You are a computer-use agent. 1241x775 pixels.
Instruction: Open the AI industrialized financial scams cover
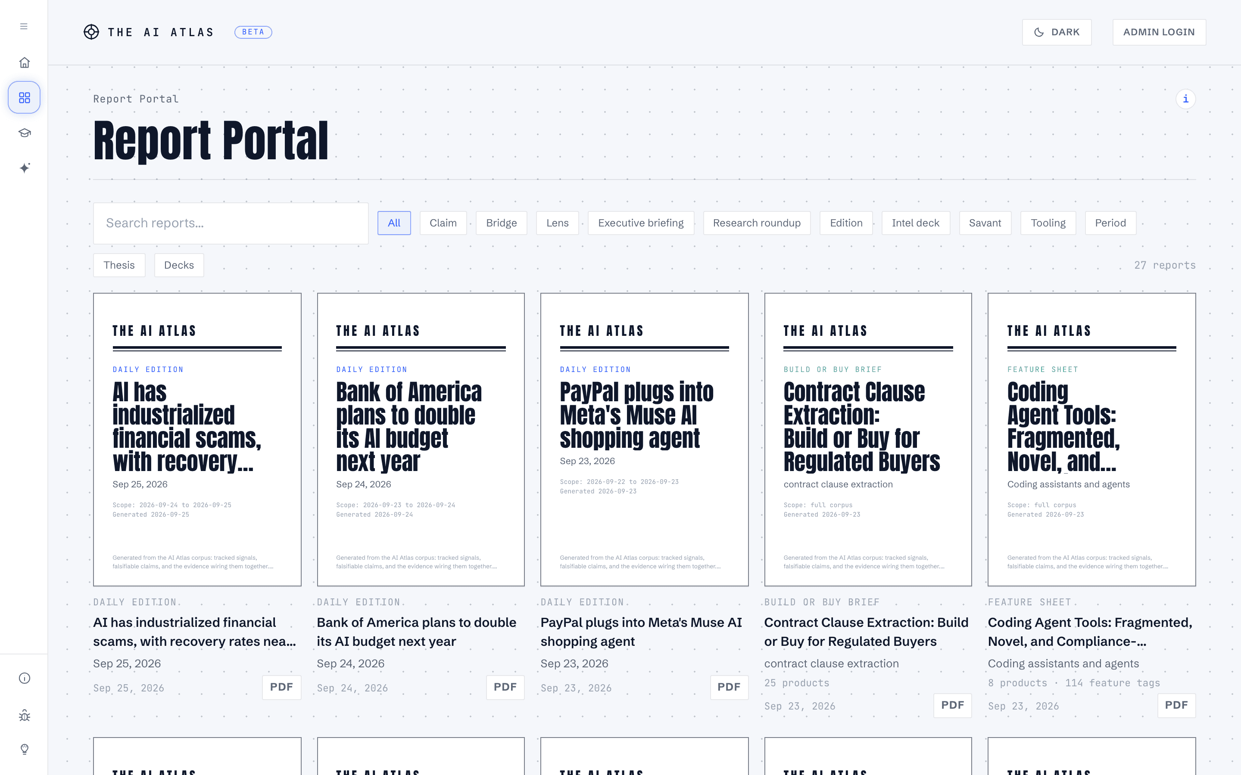pyautogui.click(x=197, y=439)
